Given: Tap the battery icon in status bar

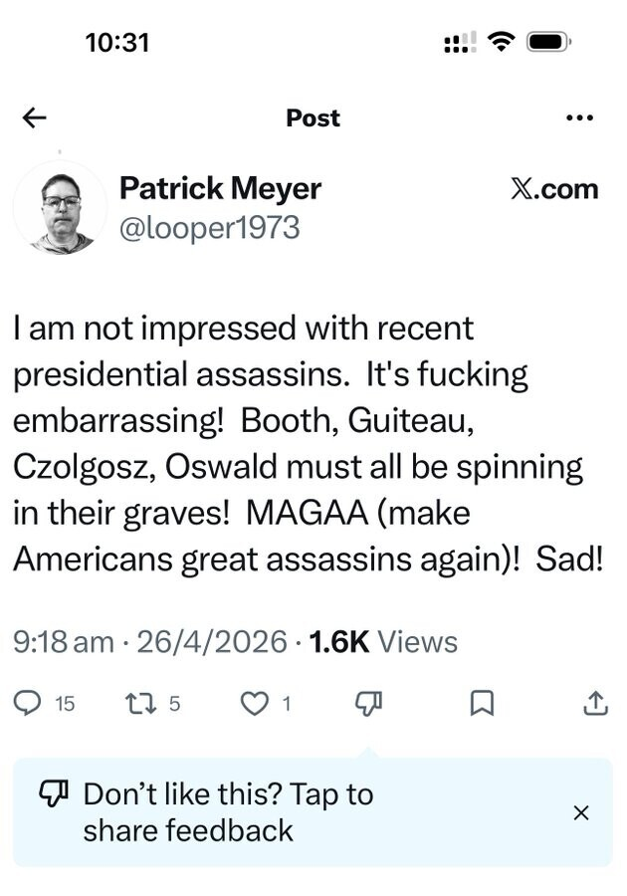Looking at the screenshot, I should (x=547, y=43).
